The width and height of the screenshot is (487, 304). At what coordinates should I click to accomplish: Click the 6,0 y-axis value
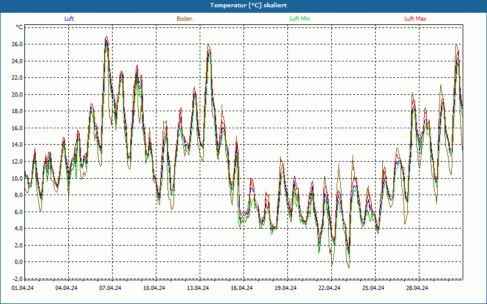19,212
